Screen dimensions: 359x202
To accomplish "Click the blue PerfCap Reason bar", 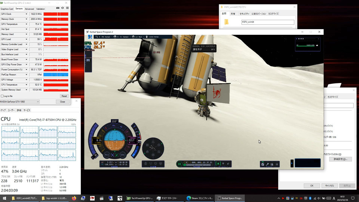I will tap(56, 75).
